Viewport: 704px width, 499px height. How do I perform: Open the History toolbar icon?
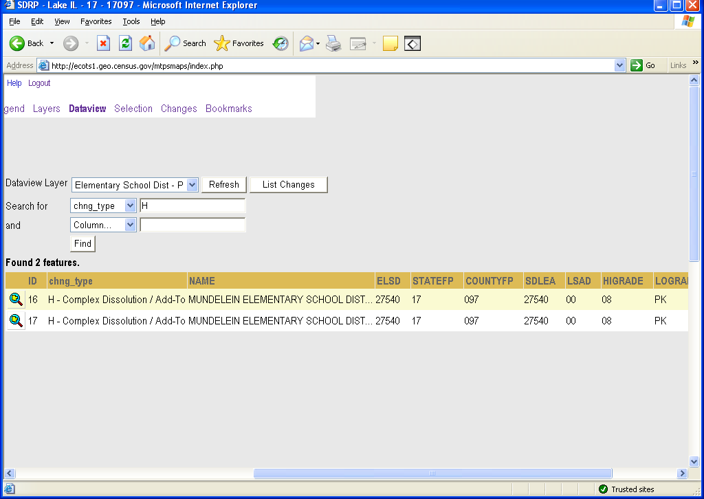tap(280, 43)
